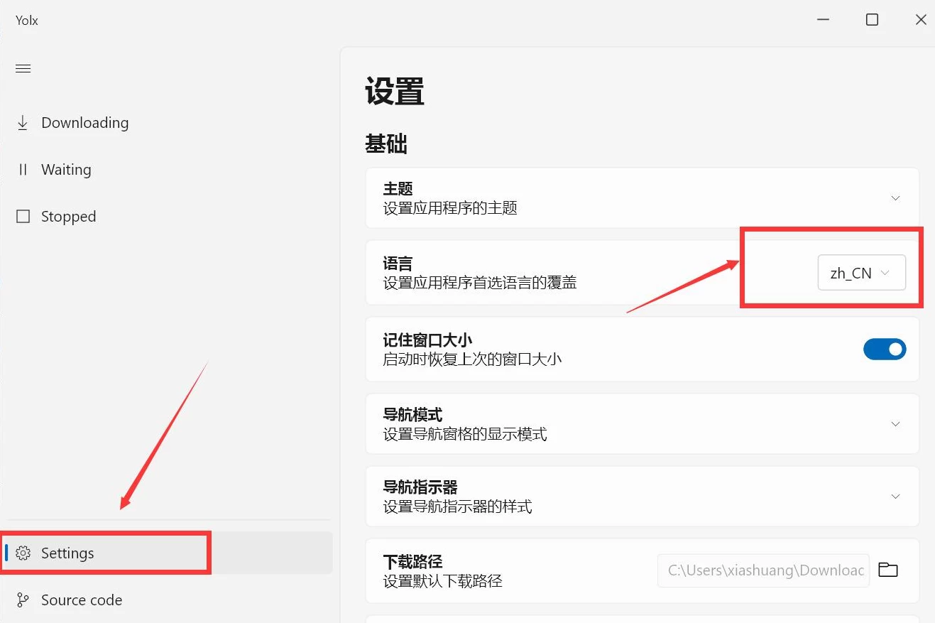Click the Stopped square icon
This screenshot has height=623, width=935.
coord(23,217)
